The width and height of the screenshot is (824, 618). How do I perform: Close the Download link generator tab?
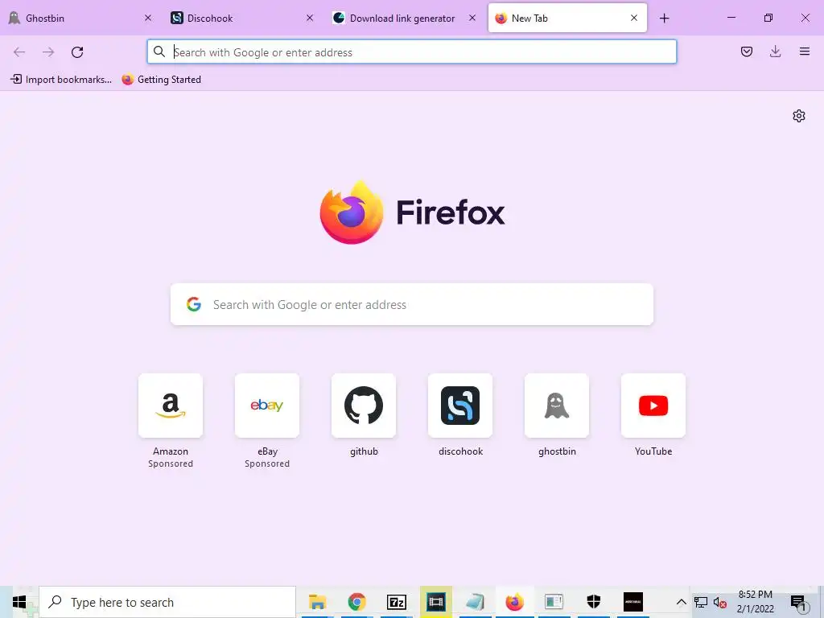coord(472,18)
